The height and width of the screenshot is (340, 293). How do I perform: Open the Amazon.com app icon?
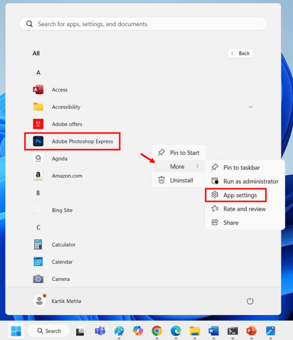click(x=38, y=176)
